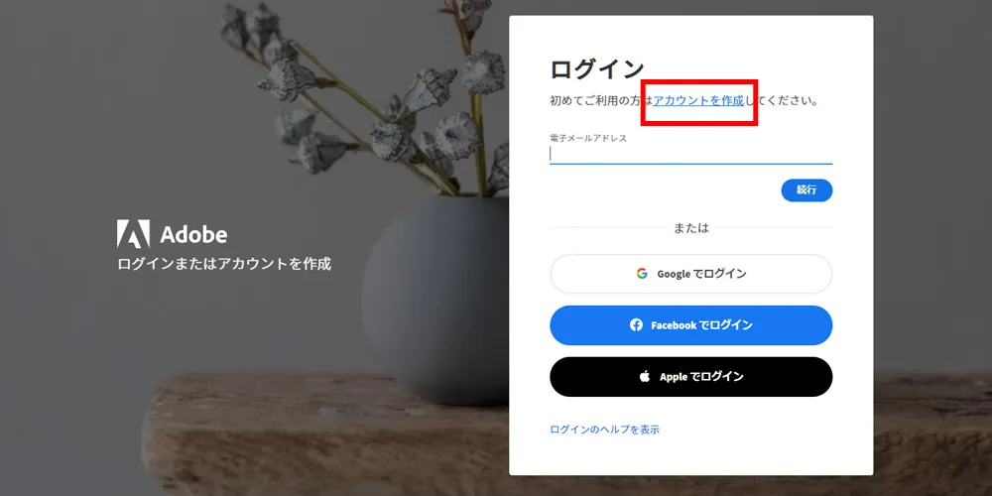Viewport: 992px width, 496px height.
Task: Click the Facebook f logo icon
Action: click(637, 325)
